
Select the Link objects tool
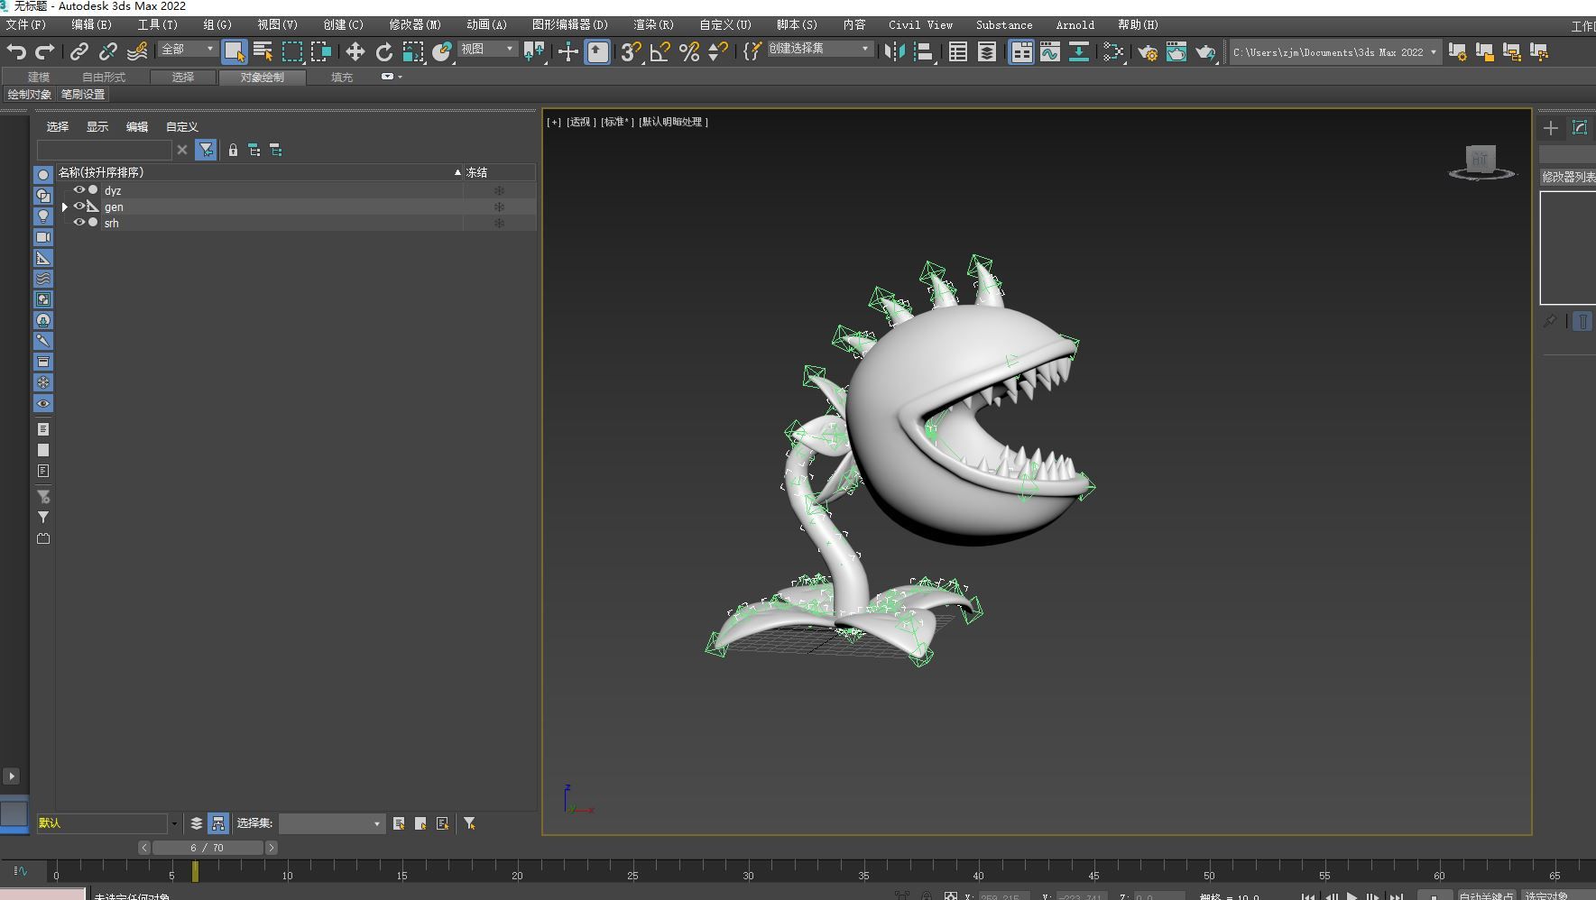point(79,51)
